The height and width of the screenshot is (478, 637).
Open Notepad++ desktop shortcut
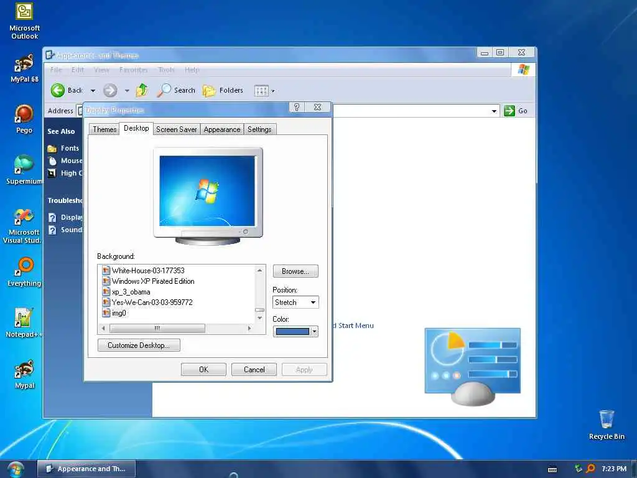click(24, 323)
